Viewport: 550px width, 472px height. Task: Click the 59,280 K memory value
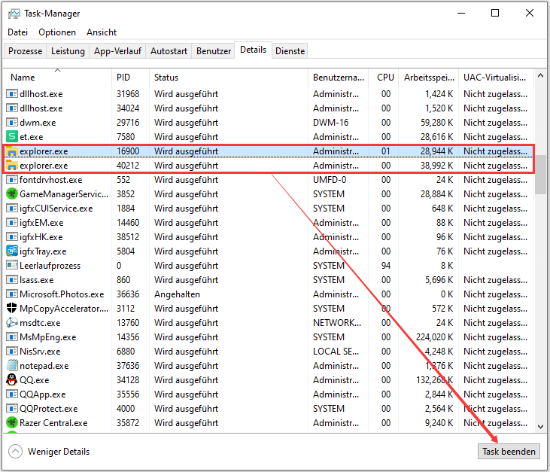pyautogui.click(x=436, y=123)
